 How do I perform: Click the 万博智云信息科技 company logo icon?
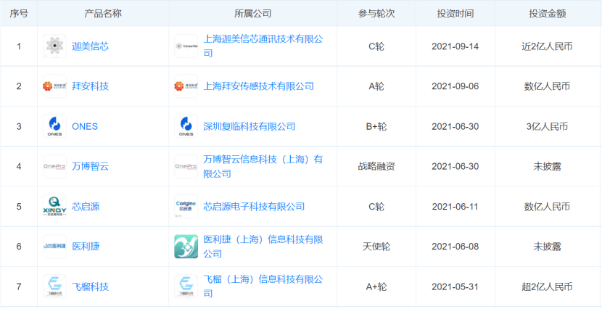tap(186, 166)
